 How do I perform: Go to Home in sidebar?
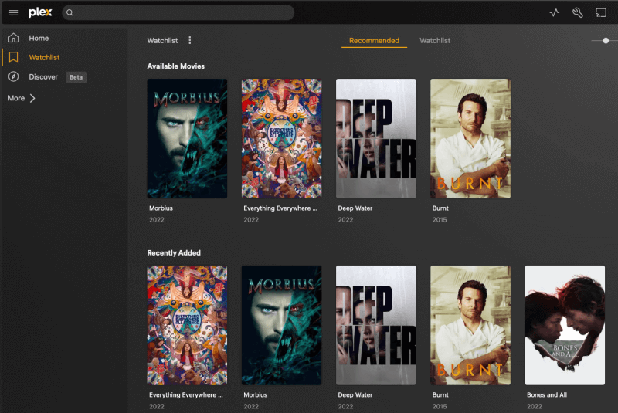point(39,38)
